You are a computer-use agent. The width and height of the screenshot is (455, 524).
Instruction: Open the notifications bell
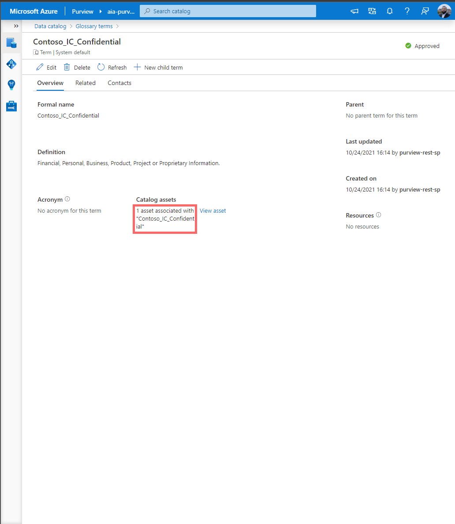[389, 11]
